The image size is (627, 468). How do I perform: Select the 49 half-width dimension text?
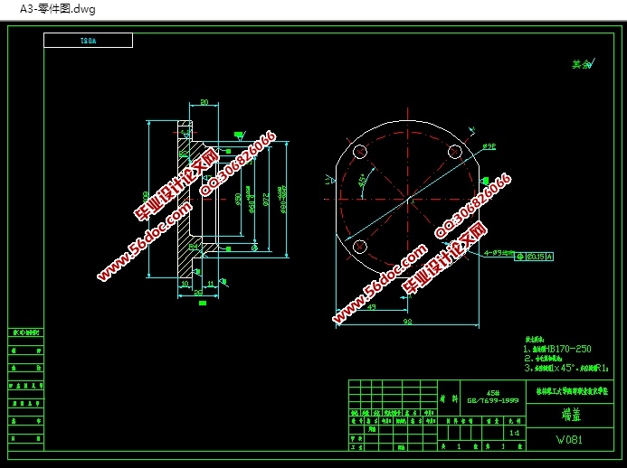point(372,307)
